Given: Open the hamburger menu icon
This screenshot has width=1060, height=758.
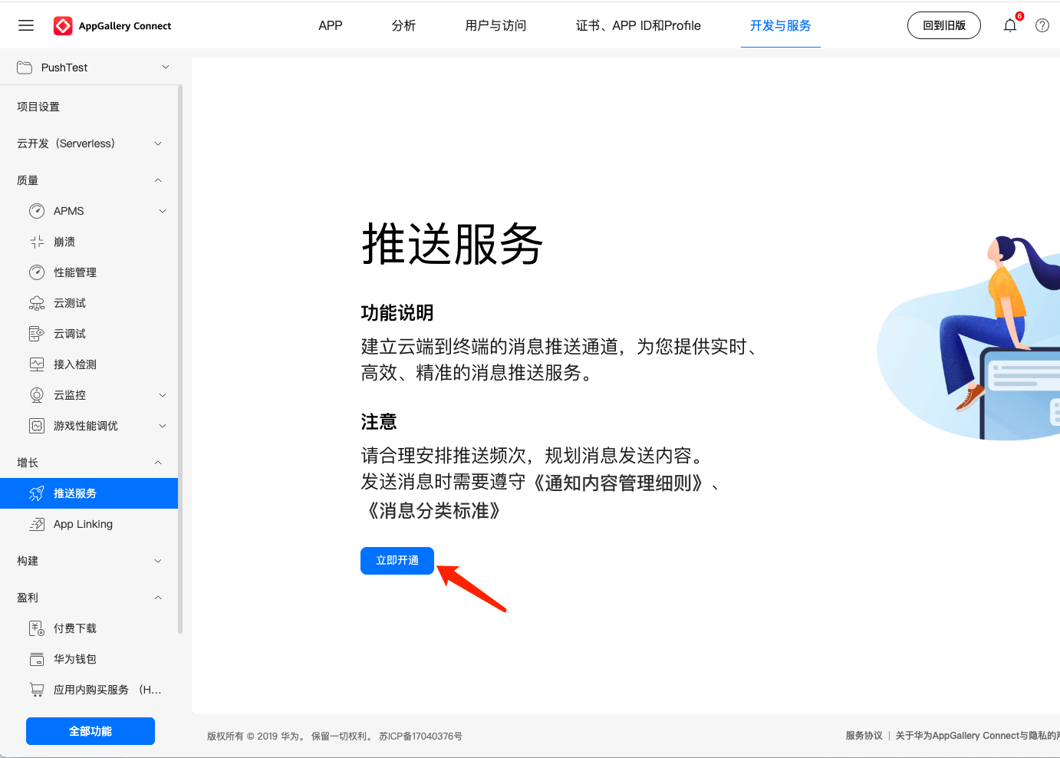Looking at the screenshot, I should pyautogui.click(x=26, y=25).
